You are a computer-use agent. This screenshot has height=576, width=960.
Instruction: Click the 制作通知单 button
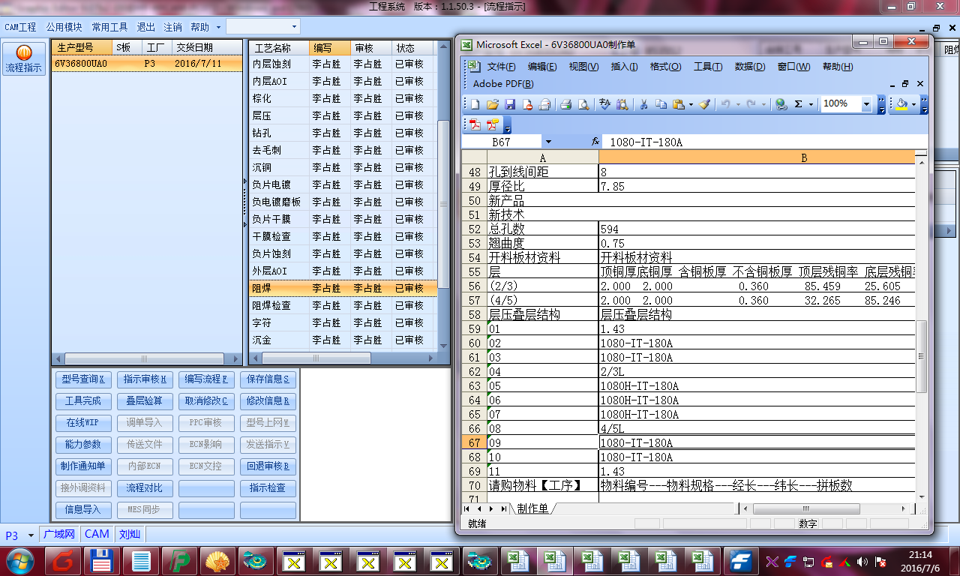click(83, 466)
